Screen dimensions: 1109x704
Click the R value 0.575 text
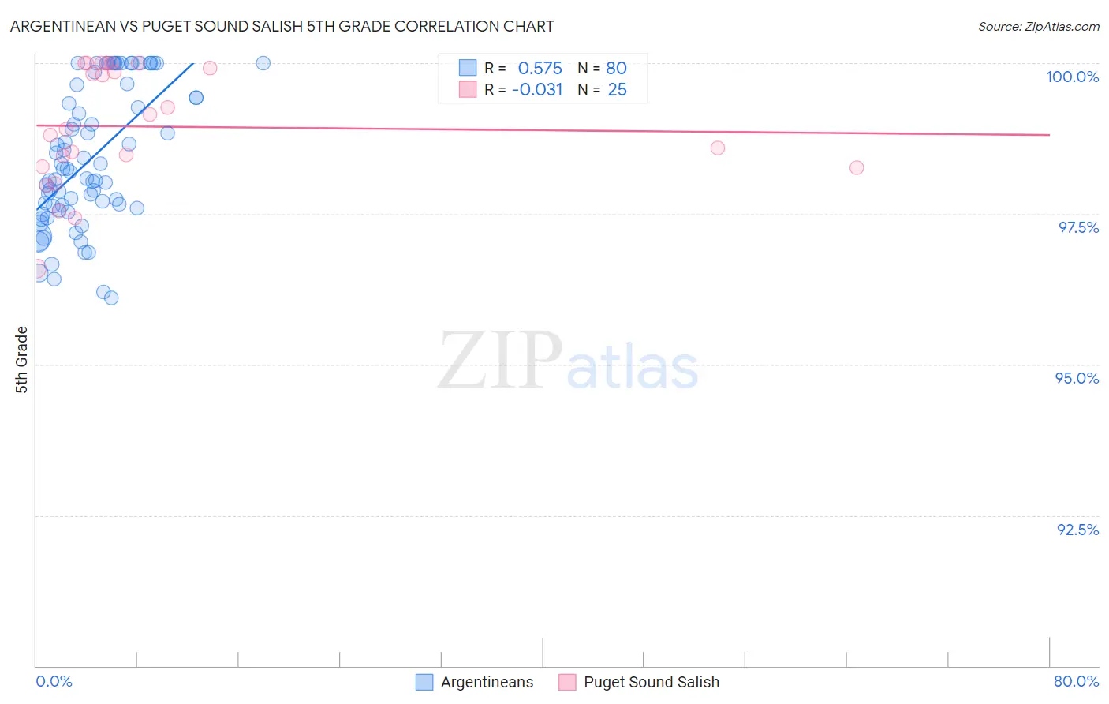(x=540, y=68)
